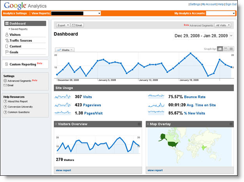This screenshot has width=244, height=182.
Task: Open About this Report link
Action: 18,101
